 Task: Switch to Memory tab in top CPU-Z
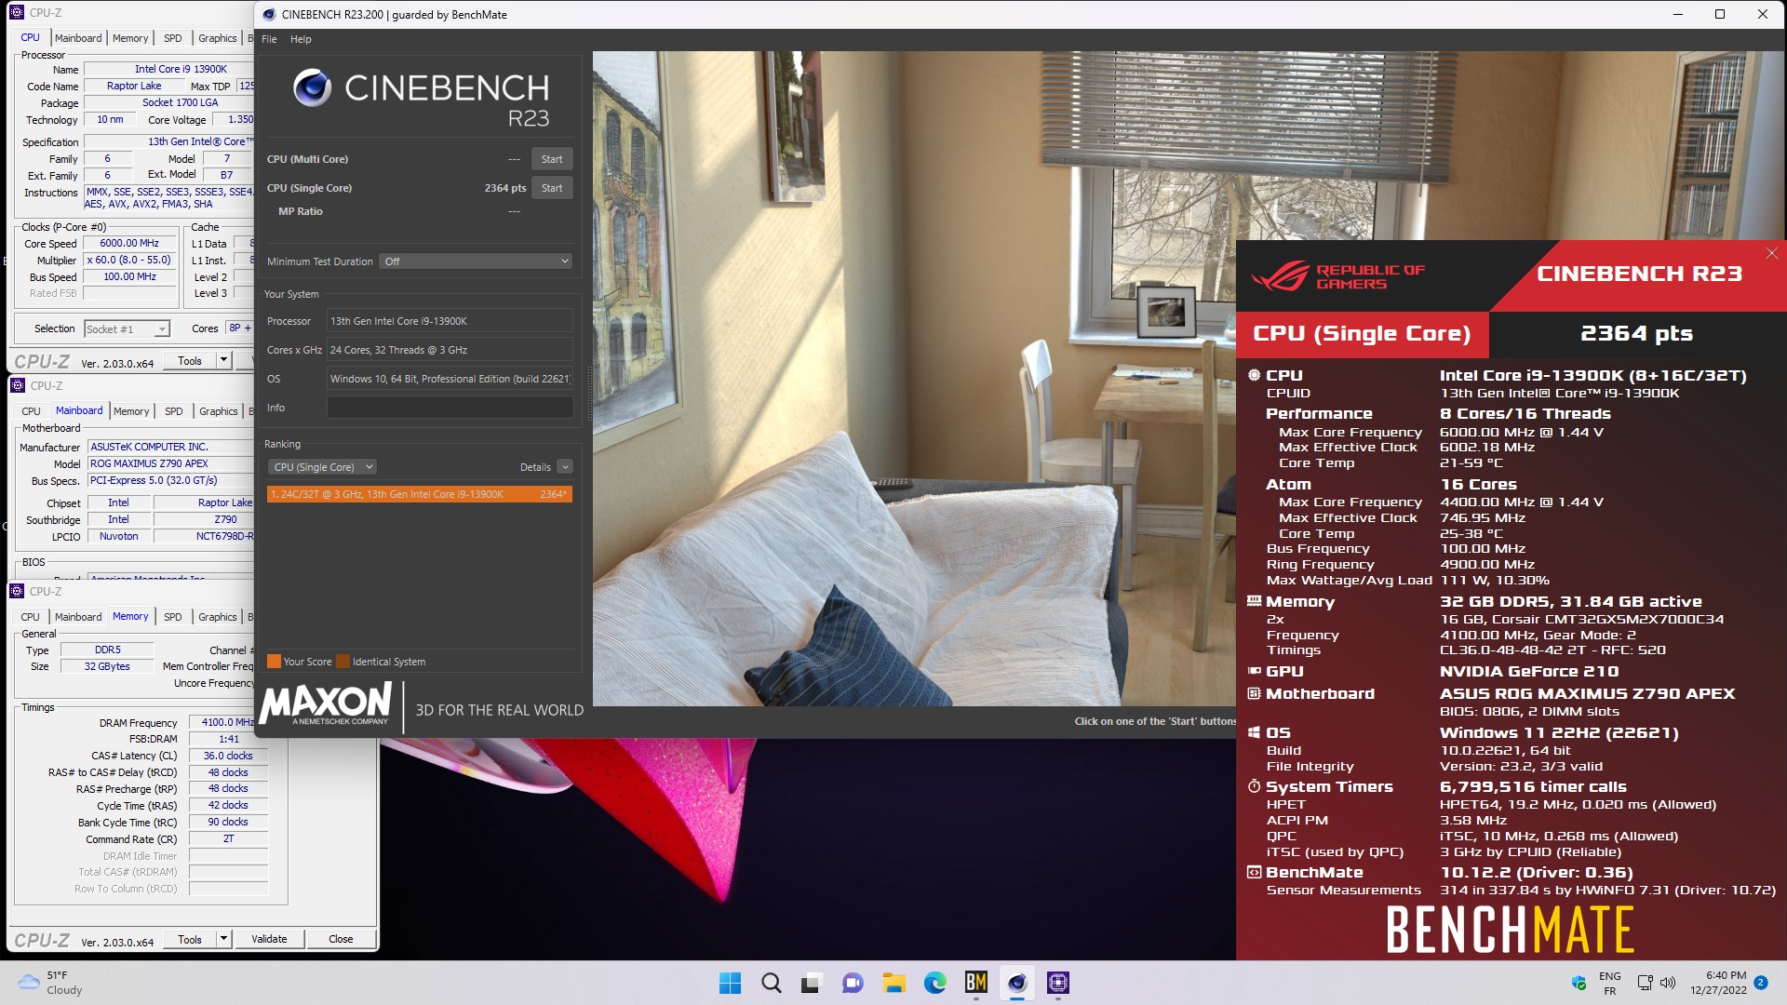(x=130, y=38)
